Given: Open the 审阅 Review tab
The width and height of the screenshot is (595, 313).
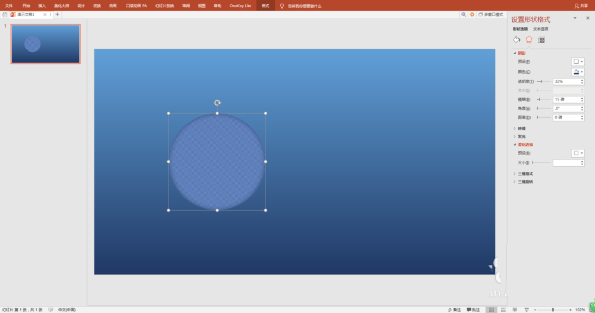Looking at the screenshot, I should click(186, 6).
